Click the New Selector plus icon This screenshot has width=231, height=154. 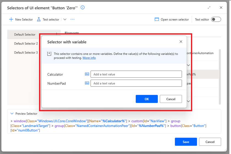pyautogui.click(x=11, y=19)
